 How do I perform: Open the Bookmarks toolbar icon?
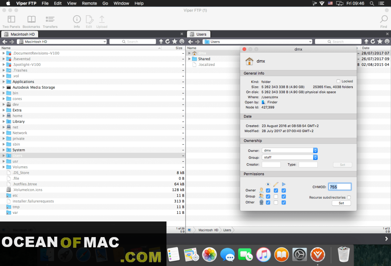click(31, 19)
